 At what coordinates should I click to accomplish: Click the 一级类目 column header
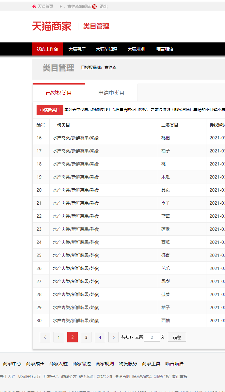(x=61, y=125)
